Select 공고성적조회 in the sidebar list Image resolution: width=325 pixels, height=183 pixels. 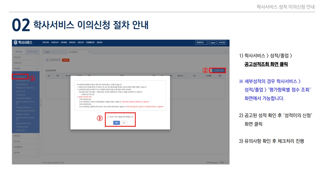21,77
